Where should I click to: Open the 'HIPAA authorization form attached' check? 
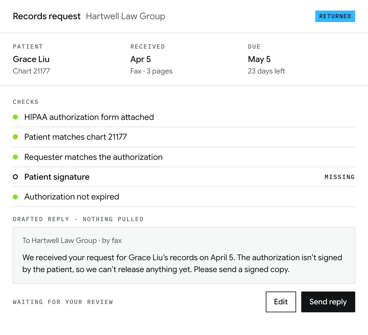(184, 117)
